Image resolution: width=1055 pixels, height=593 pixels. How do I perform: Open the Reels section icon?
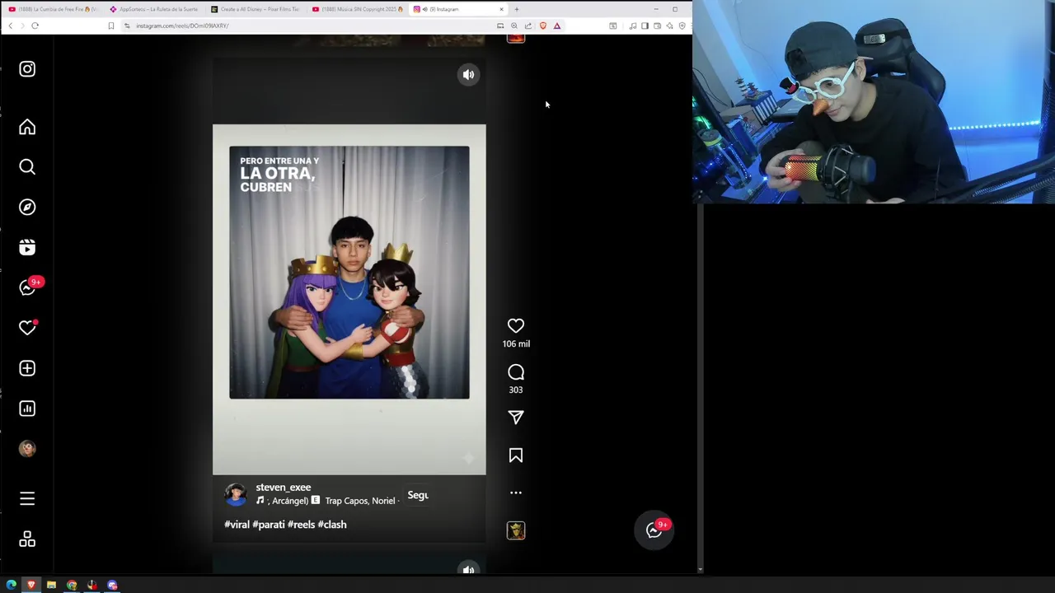point(27,248)
